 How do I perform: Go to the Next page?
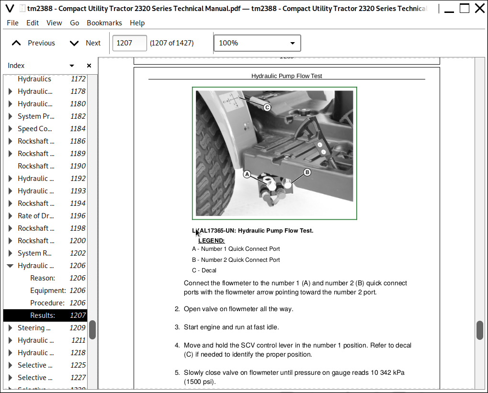tap(85, 43)
